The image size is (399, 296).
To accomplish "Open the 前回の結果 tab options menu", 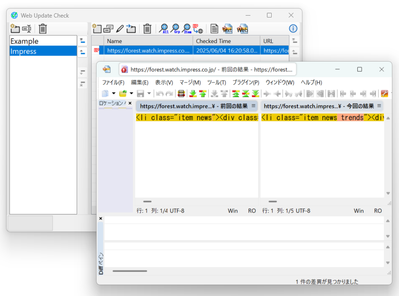I will pos(254,106).
